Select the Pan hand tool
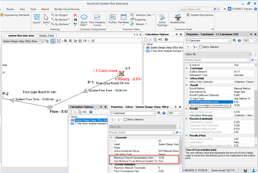This screenshot has width=258, height=173. tap(93, 41)
